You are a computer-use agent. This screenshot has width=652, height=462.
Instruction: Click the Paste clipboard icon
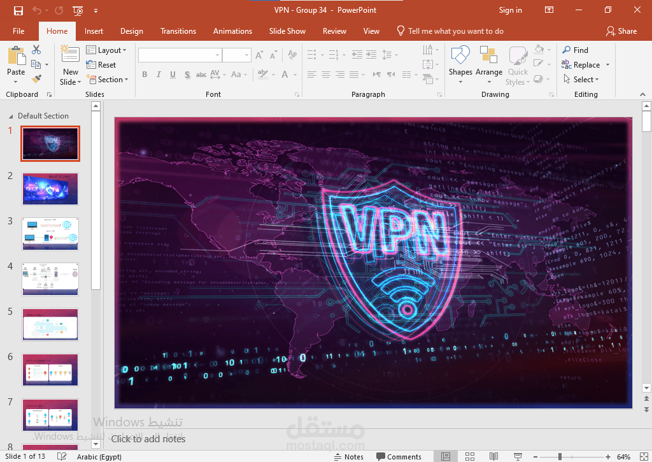click(16, 56)
